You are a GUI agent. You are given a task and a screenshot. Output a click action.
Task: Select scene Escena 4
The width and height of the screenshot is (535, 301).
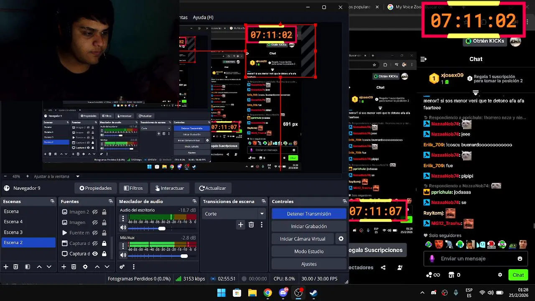(28, 222)
